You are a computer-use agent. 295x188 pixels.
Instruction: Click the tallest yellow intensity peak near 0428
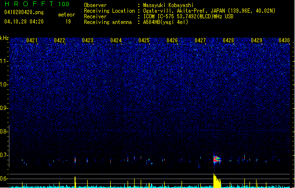click(217, 180)
